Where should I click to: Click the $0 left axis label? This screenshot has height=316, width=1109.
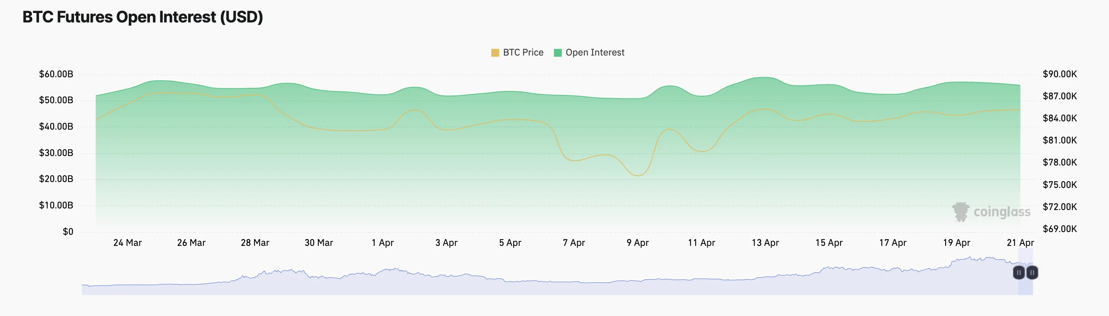click(x=68, y=232)
